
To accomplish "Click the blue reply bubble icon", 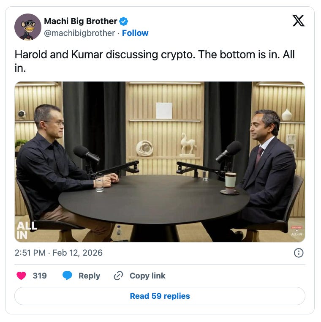I will 67,276.
